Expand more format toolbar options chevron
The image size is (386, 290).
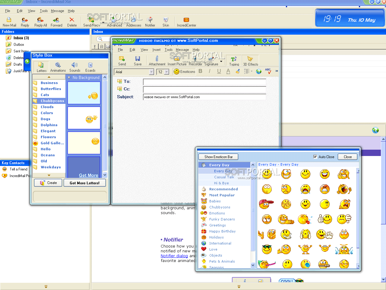click(277, 71)
